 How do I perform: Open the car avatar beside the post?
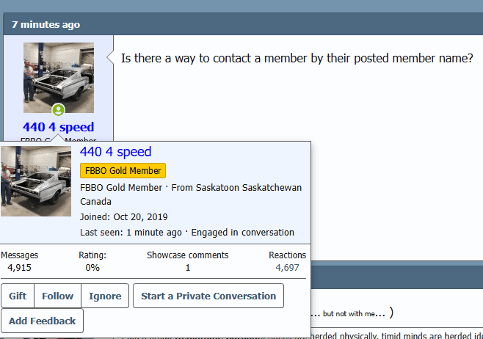[59, 72]
